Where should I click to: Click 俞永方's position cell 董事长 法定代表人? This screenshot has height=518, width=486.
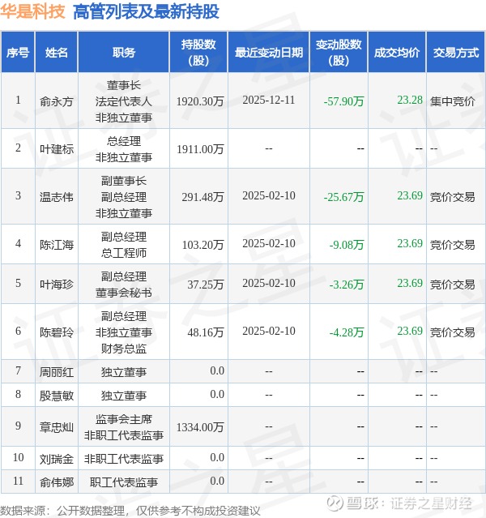123,101
